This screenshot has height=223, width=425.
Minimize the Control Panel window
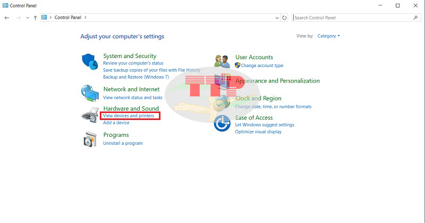click(380, 5)
